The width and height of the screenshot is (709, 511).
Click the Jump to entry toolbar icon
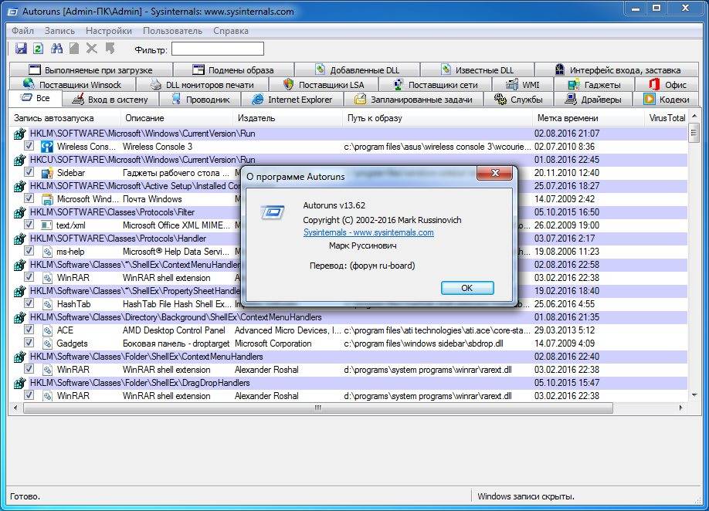[110, 49]
